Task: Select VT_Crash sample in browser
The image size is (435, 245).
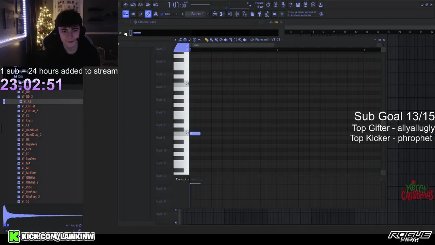Action: pos(27,120)
